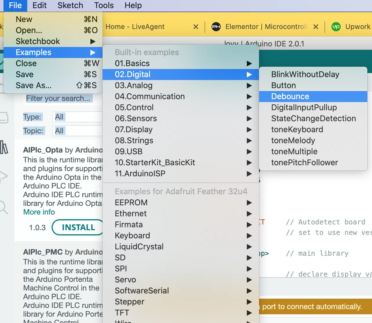Expand the 03.Analog examples submenu

[x=181, y=86]
